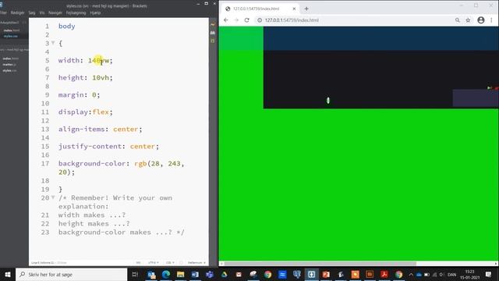This screenshot has width=499, height=281.
Task: Click the zoom magnifier icon in the address bar
Action: coord(458,20)
